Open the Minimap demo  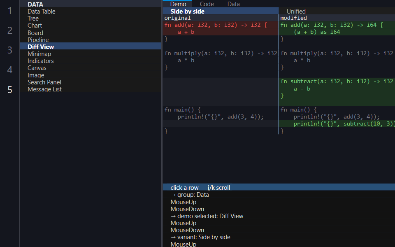[x=90, y=54]
